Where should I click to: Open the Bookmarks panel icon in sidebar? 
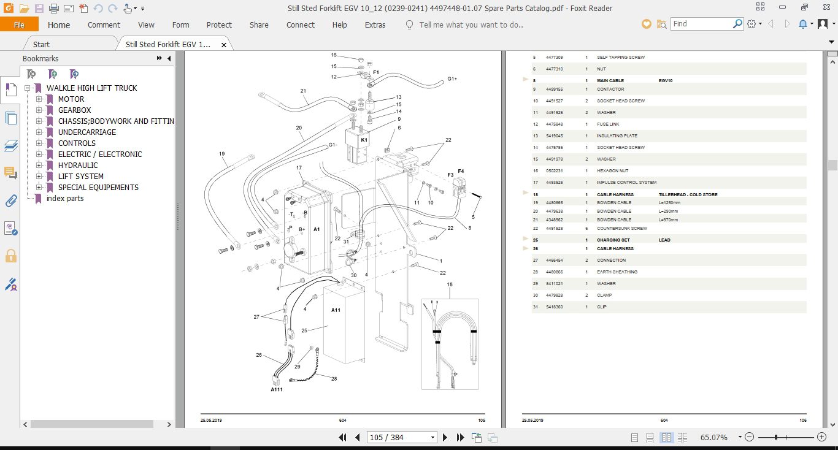(10, 90)
